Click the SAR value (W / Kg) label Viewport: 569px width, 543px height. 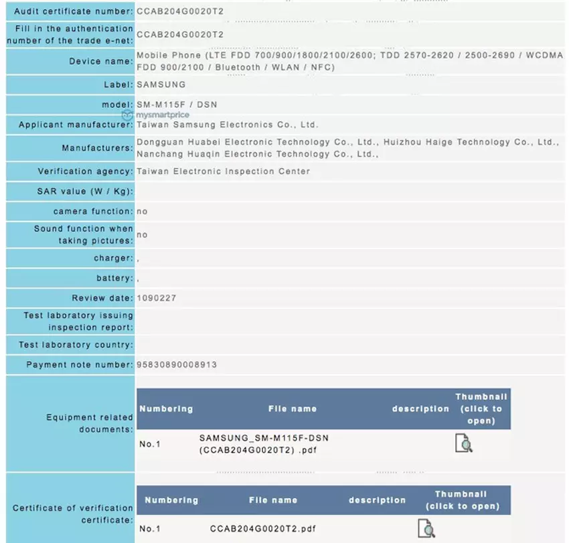click(85, 191)
